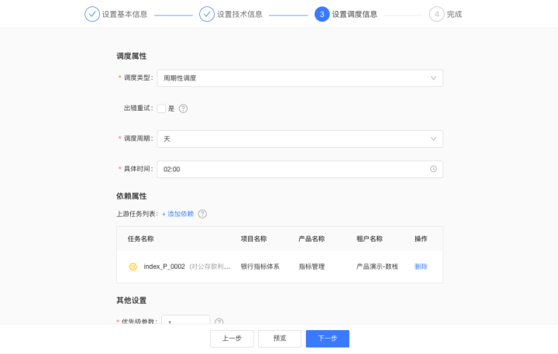
Task: Click 删除 for the index_P_0002 task
Action: tap(421, 266)
